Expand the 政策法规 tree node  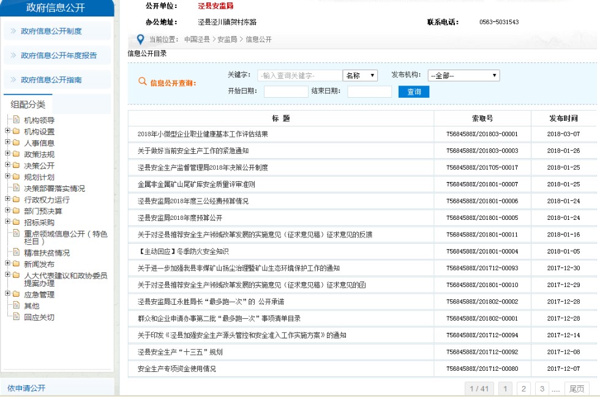[x=7, y=153]
